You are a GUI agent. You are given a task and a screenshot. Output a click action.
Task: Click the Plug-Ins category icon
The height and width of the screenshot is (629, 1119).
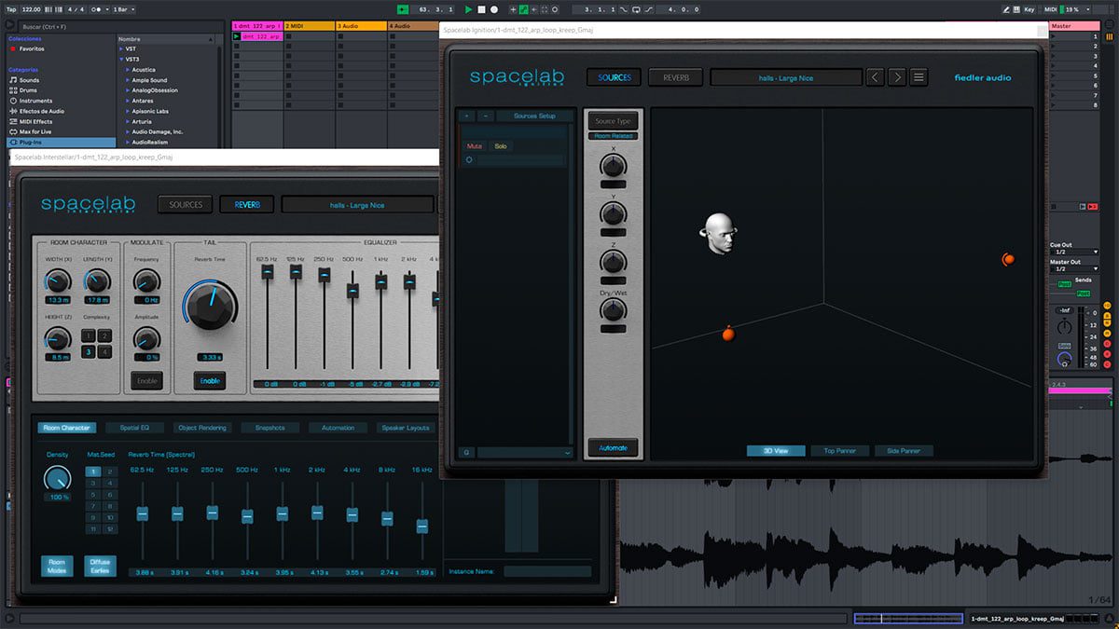(13, 142)
